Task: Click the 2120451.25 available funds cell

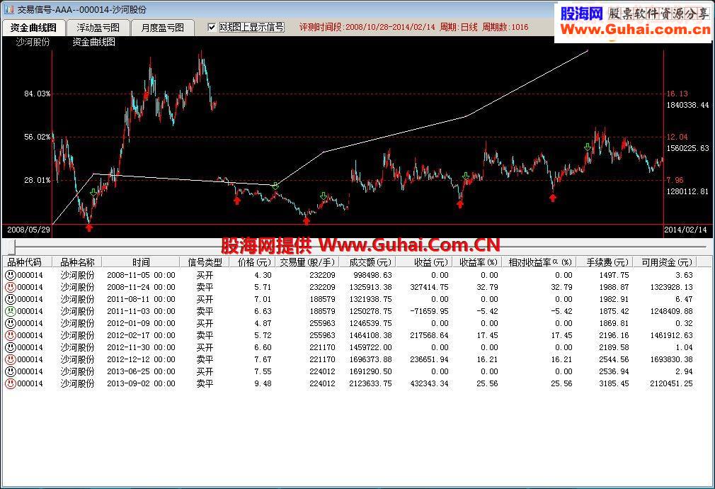Action: (671, 383)
